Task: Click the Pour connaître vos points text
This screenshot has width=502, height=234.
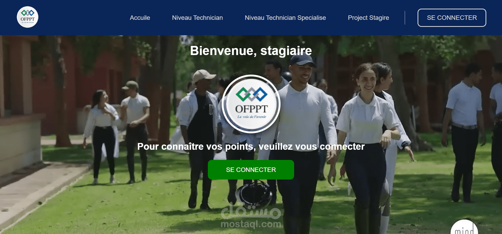Action: coord(251,147)
